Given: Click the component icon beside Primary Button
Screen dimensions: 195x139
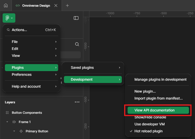Looking at the screenshot, I should point(21,131).
